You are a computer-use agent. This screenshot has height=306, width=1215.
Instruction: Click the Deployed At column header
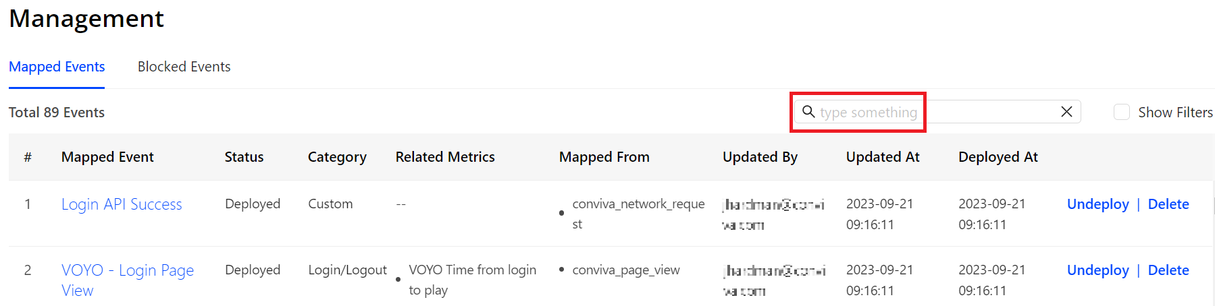998,157
